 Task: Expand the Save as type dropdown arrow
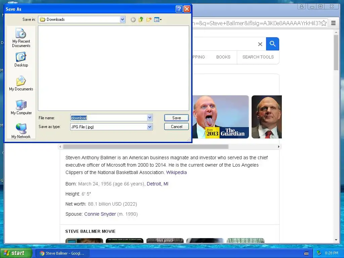pyautogui.click(x=149, y=127)
